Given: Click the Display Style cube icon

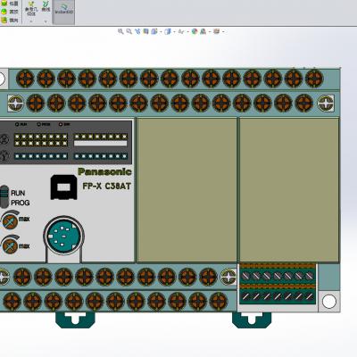Looking at the screenshot, I should coord(168,31).
